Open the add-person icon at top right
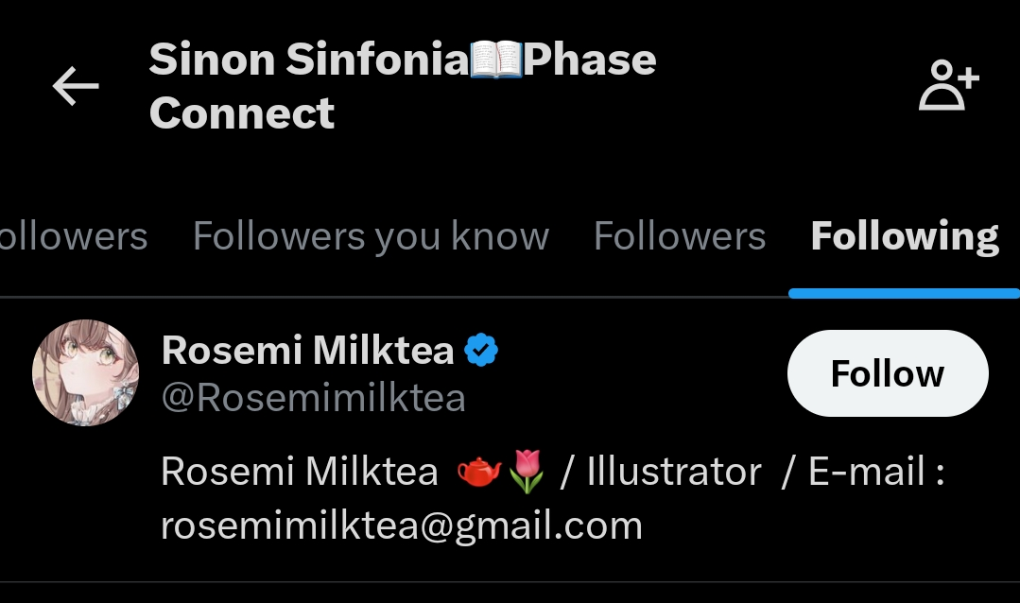 click(949, 88)
